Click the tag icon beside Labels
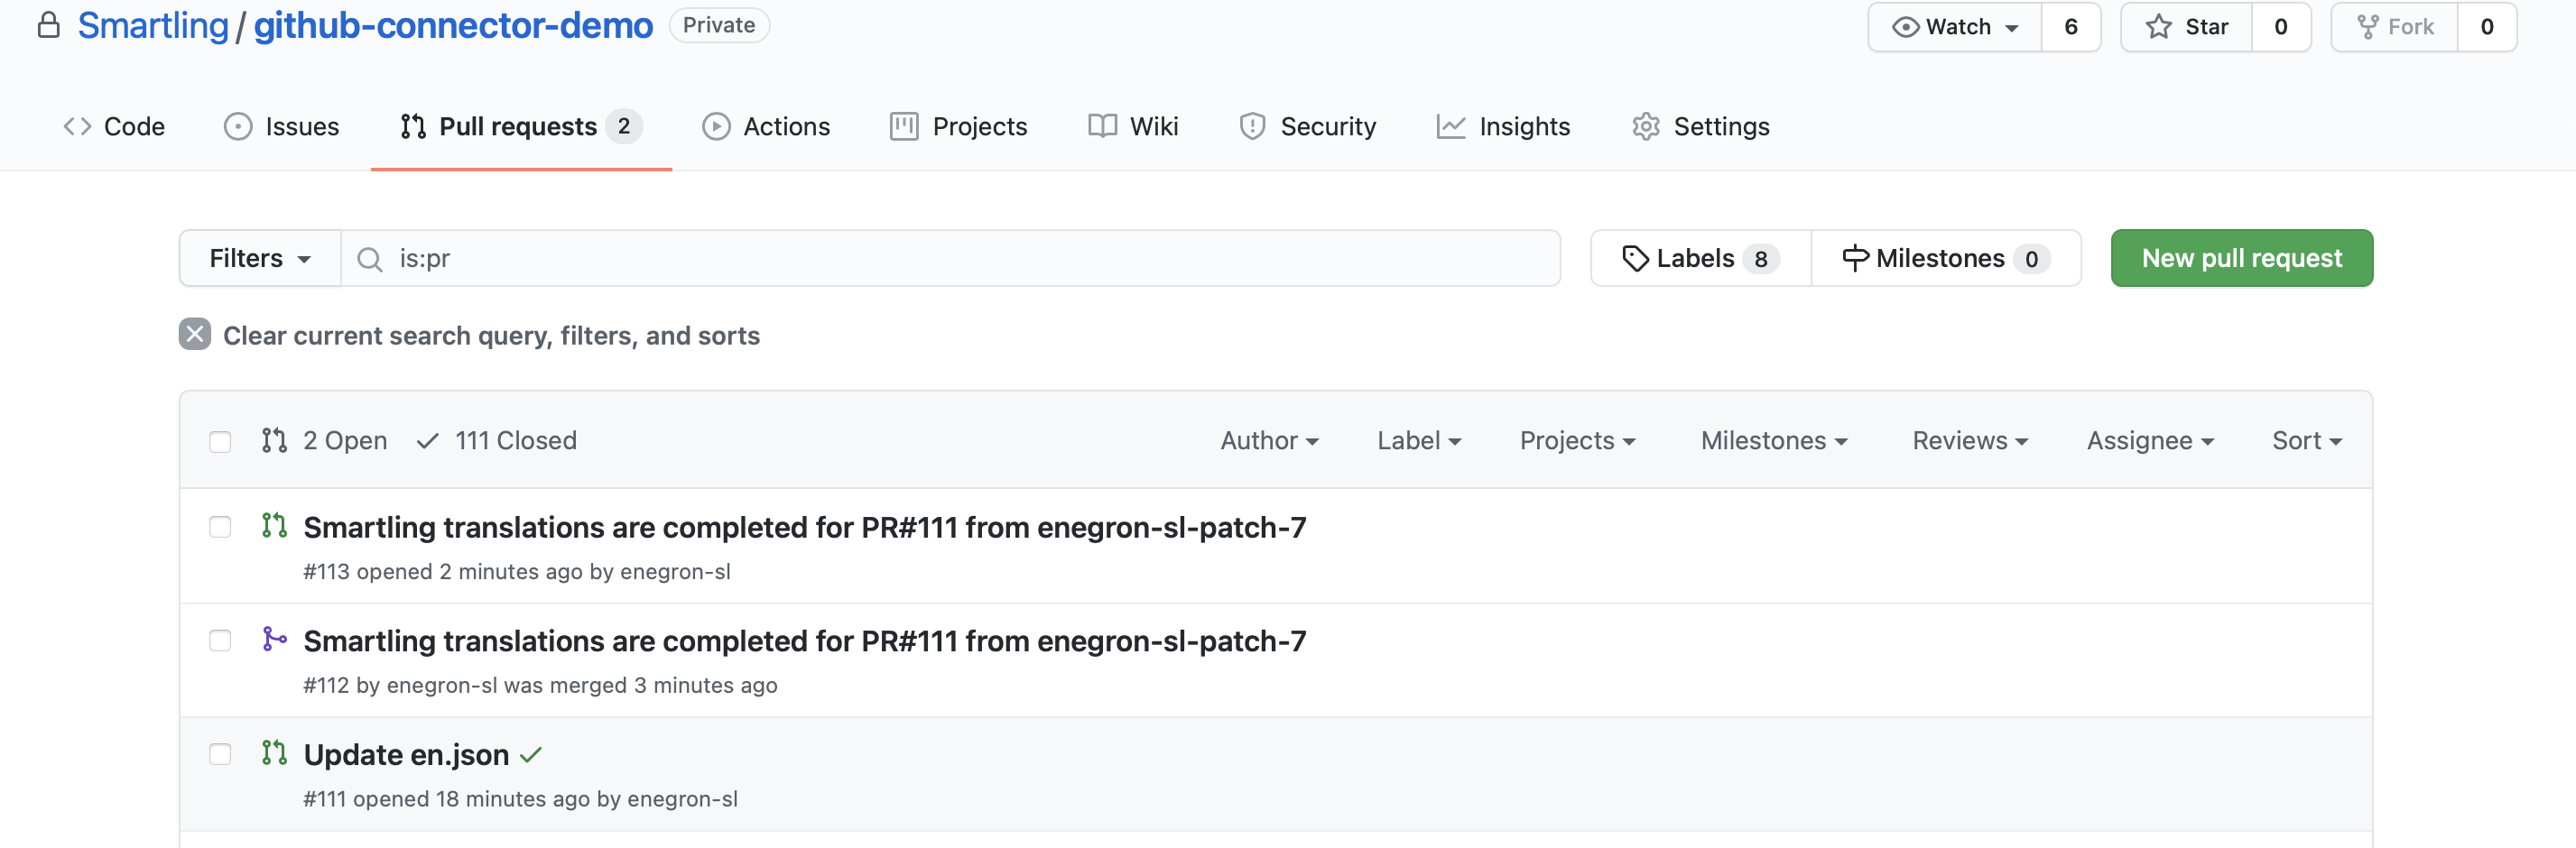The image size is (2576, 848). pyautogui.click(x=1635, y=259)
